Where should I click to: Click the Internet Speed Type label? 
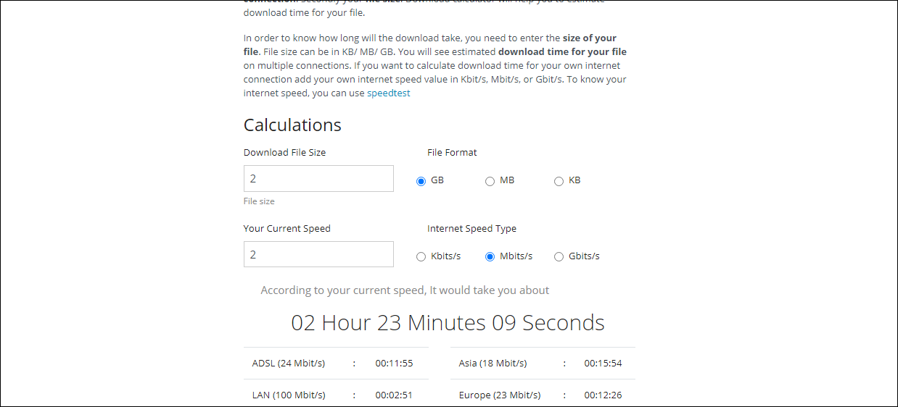pyautogui.click(x=471, y=229)
